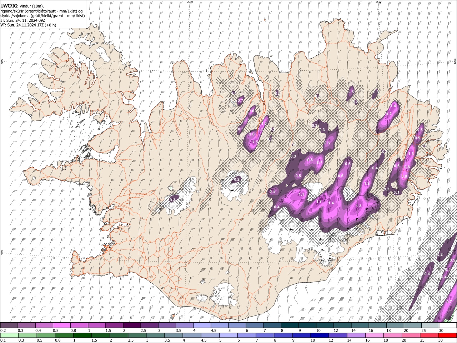Pick the bright pink 0.5 snow legend swatch

click(x=61, y=325)
